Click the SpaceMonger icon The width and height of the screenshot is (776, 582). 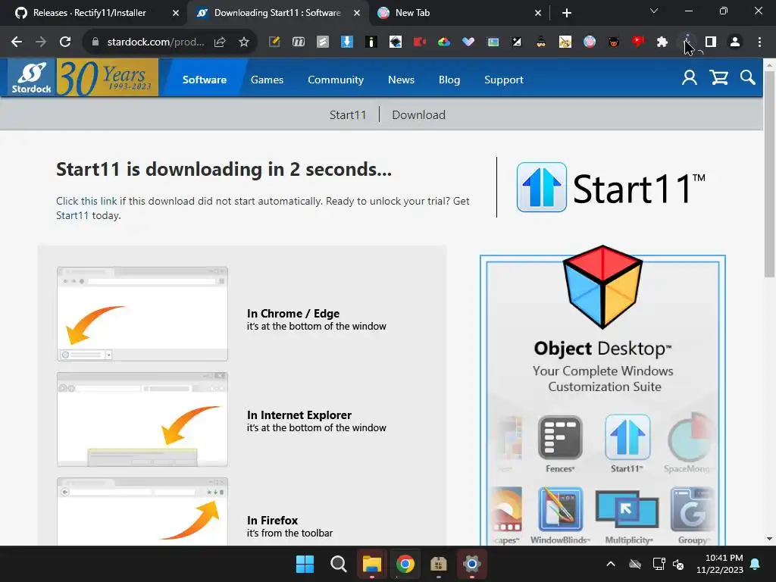click(690, 437)
